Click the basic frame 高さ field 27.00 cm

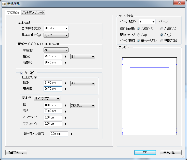pyautogui.click(x=53, y=111)
